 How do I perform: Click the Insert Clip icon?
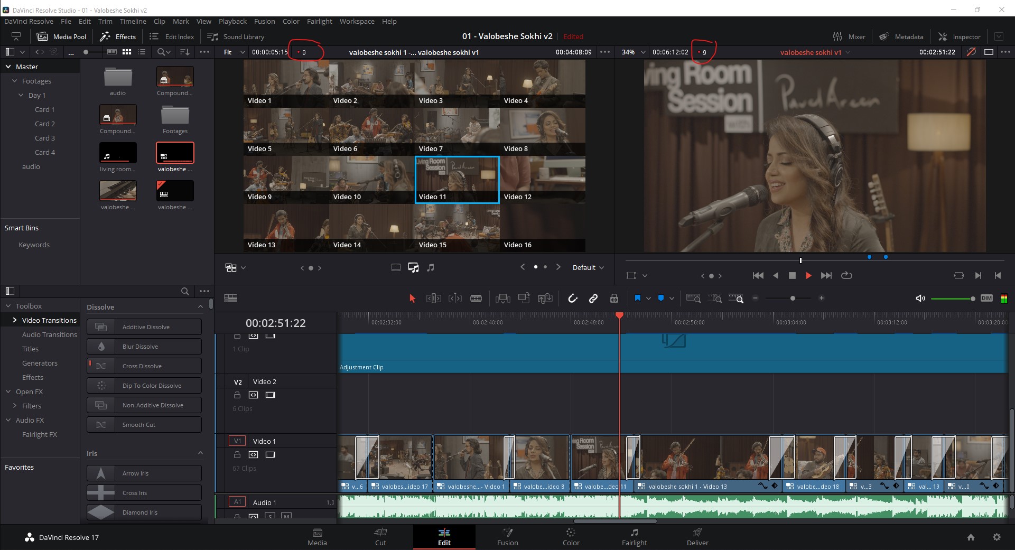[502, 299]
